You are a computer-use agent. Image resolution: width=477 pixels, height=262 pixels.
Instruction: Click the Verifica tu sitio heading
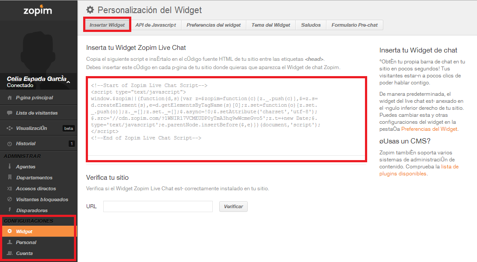click(107, 178)
